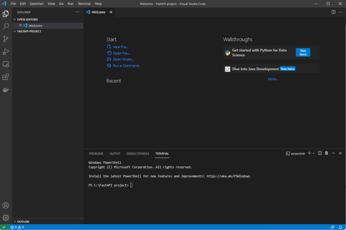
Task: Maximize the panel with up chevron
Action: [x=333, y=153]
